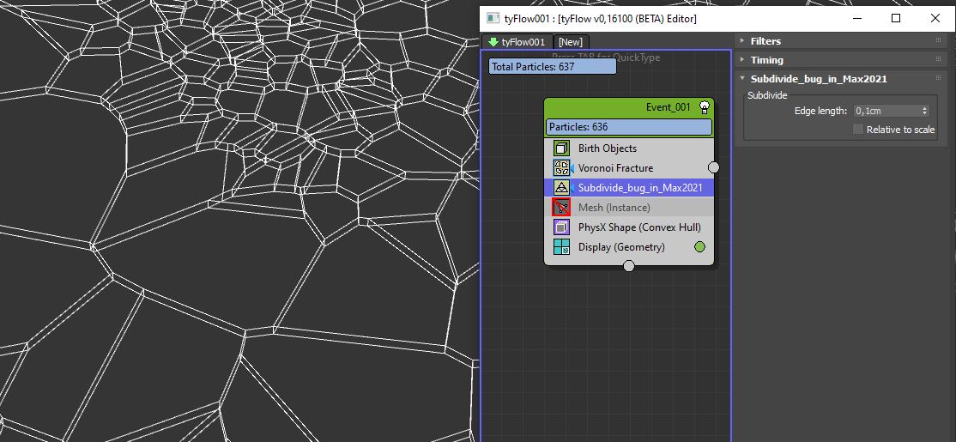Expand the Timing rollout

(766, 60)
